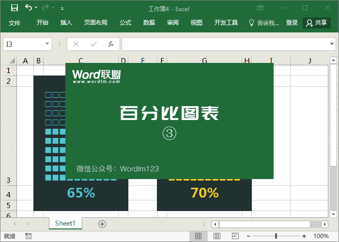The image size is (339, 242).
Task: Select the Sheet1 worksheet tab
Action: click(x=65, y=223)
